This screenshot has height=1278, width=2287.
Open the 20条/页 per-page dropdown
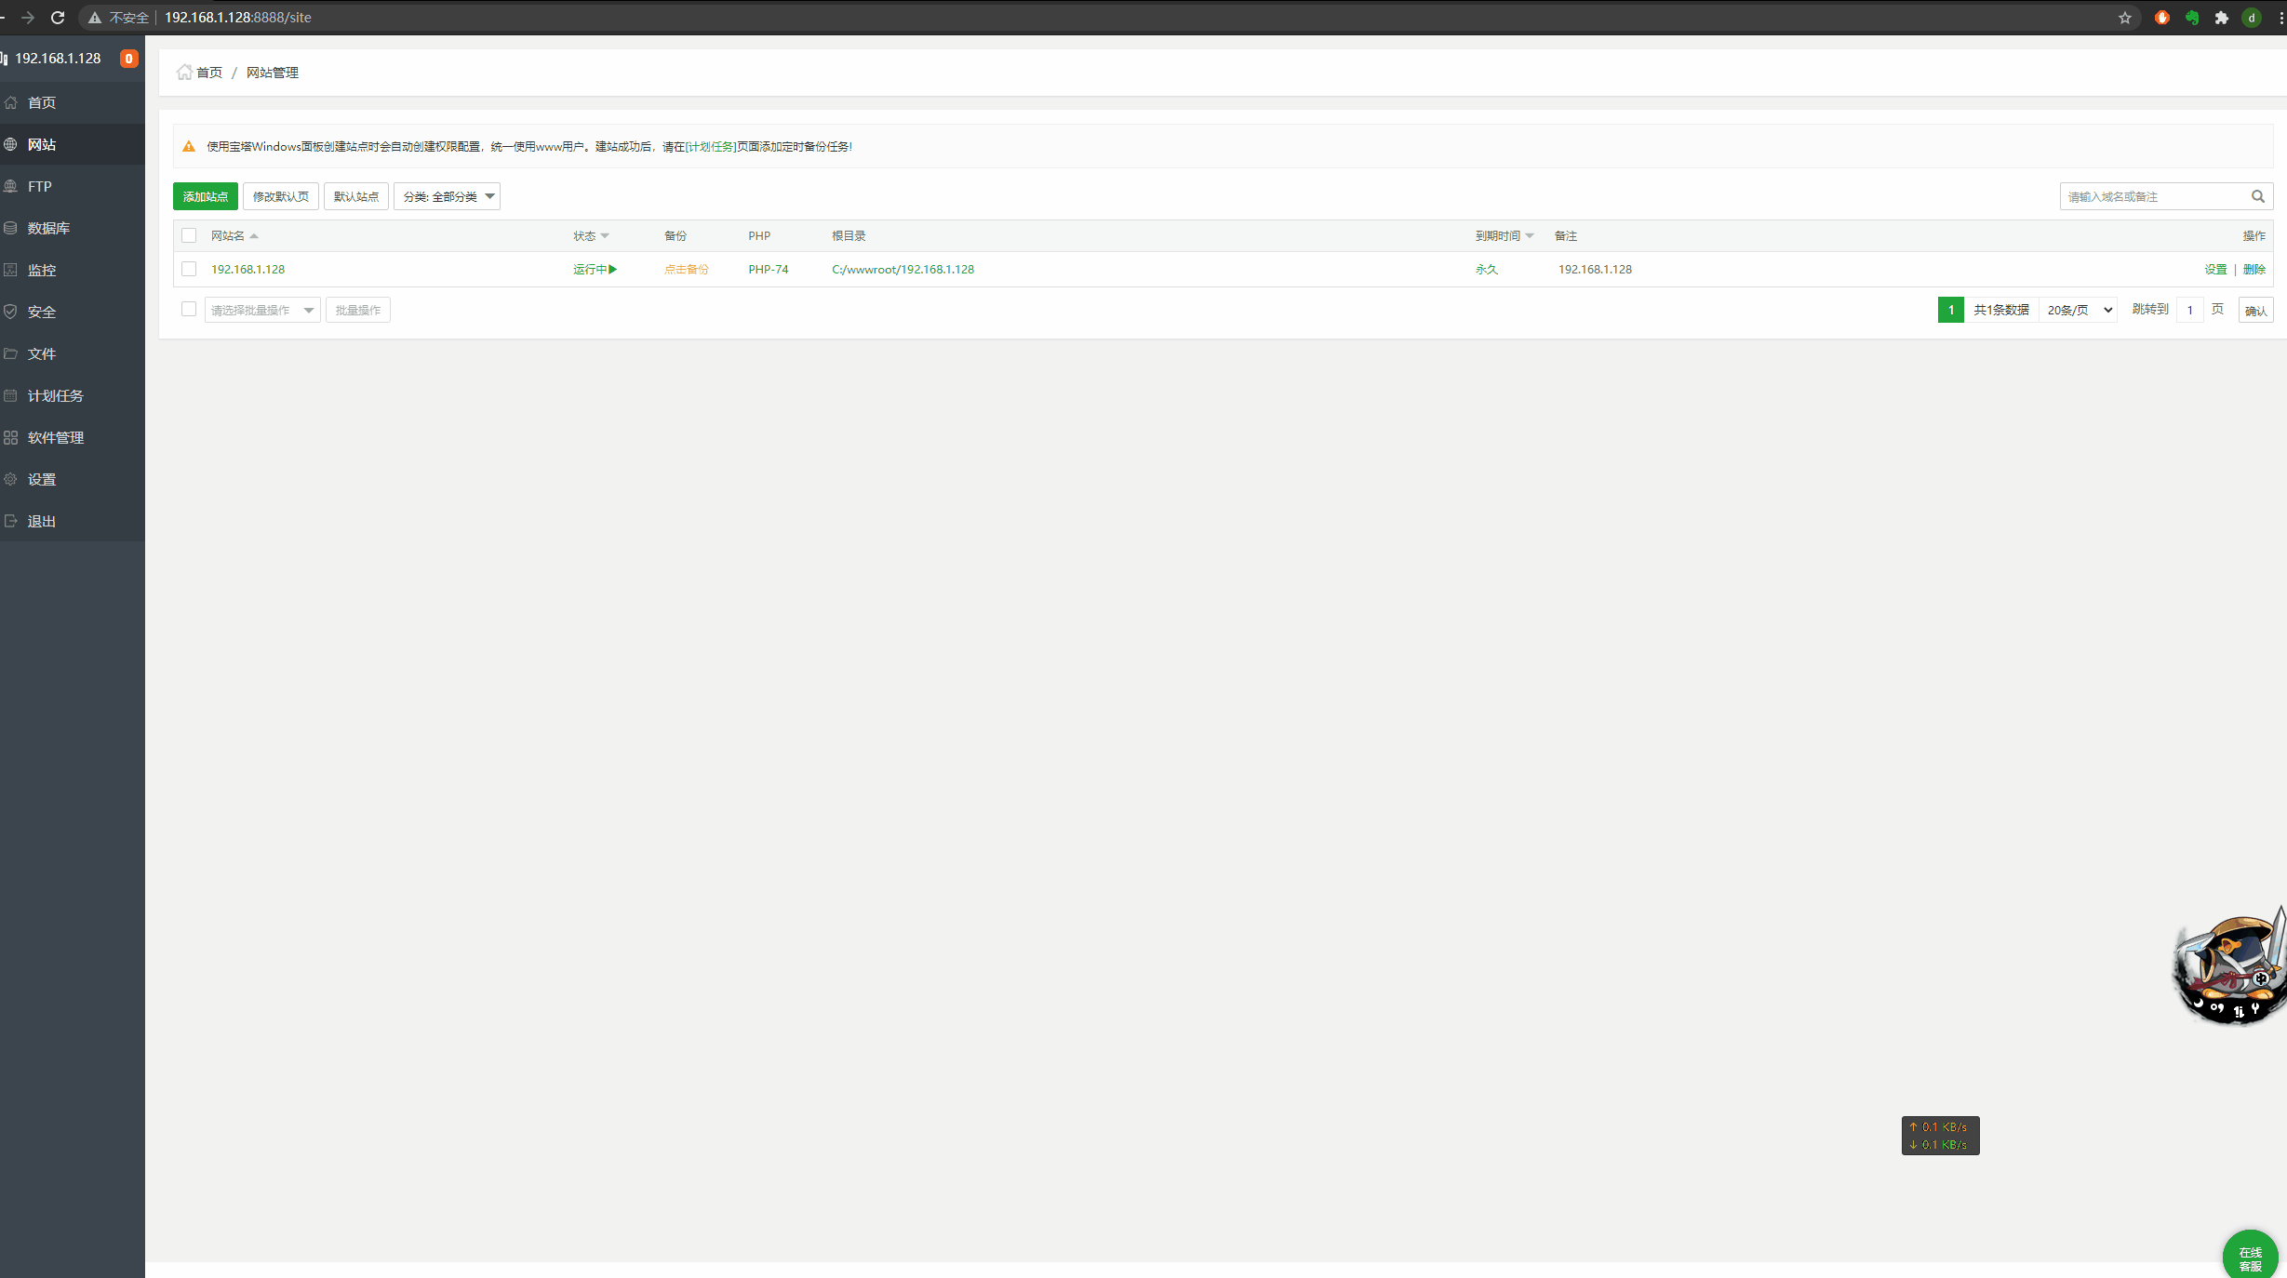tap(2080, 310)
